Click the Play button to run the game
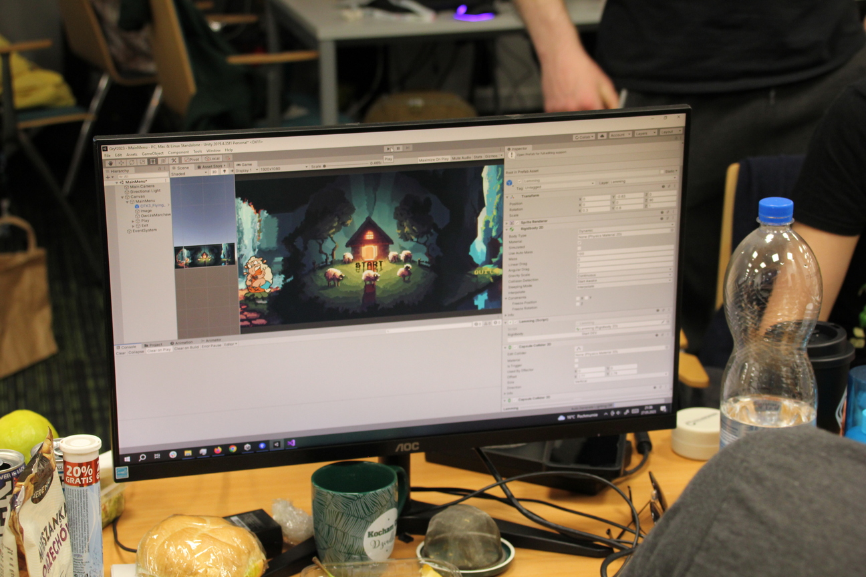 (x=388, y=148)
